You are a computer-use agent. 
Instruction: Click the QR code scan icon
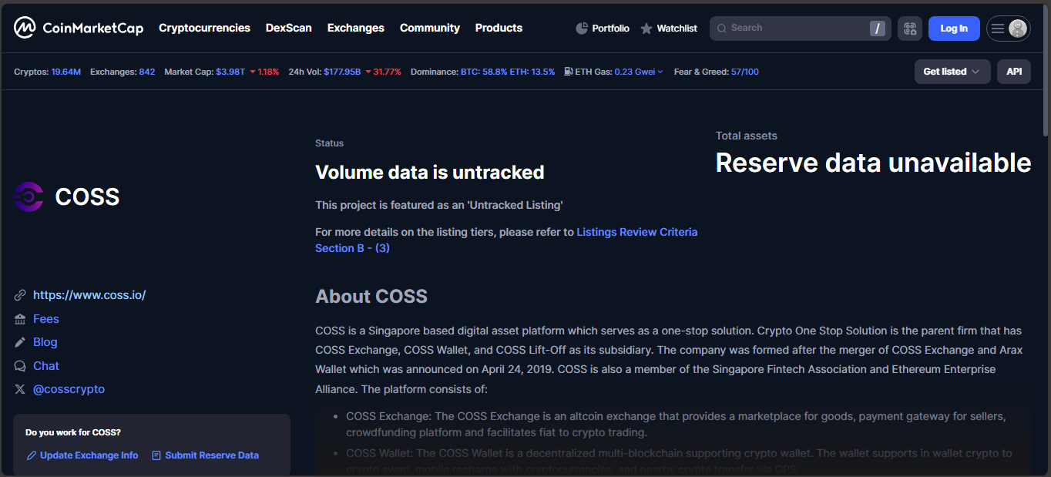[x=909, y=29]
